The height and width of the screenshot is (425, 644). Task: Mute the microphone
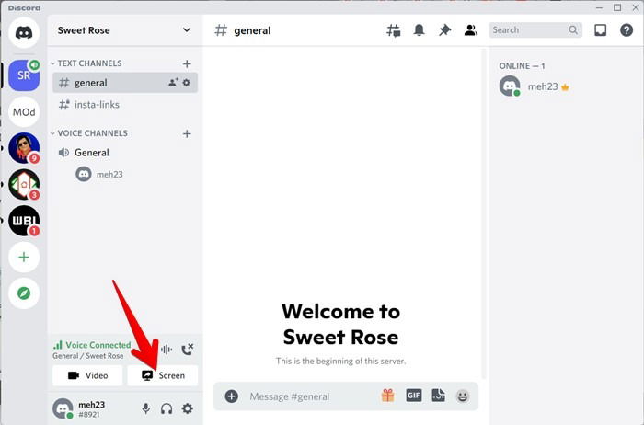coord(145,408)
